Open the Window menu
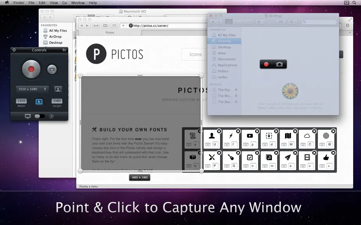This screenshot has height=225, width=361. pos(78,3)
